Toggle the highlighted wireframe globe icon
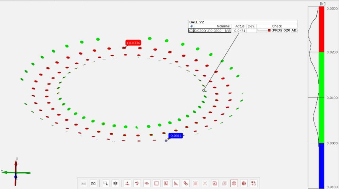The height and width of the screenshot is (189, 339). click(x=234, y=183)
